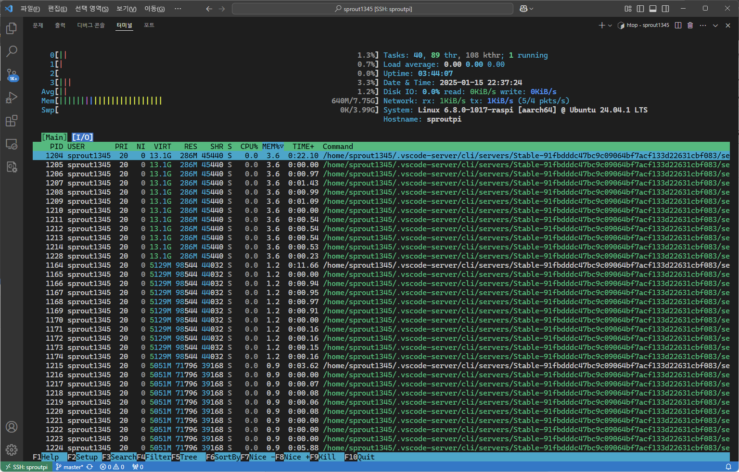Toggle the secondary sidebar visibility

tap(665, 9)
